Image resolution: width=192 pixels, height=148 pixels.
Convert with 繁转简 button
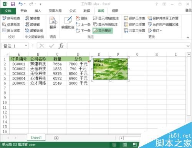coord(32,18)
